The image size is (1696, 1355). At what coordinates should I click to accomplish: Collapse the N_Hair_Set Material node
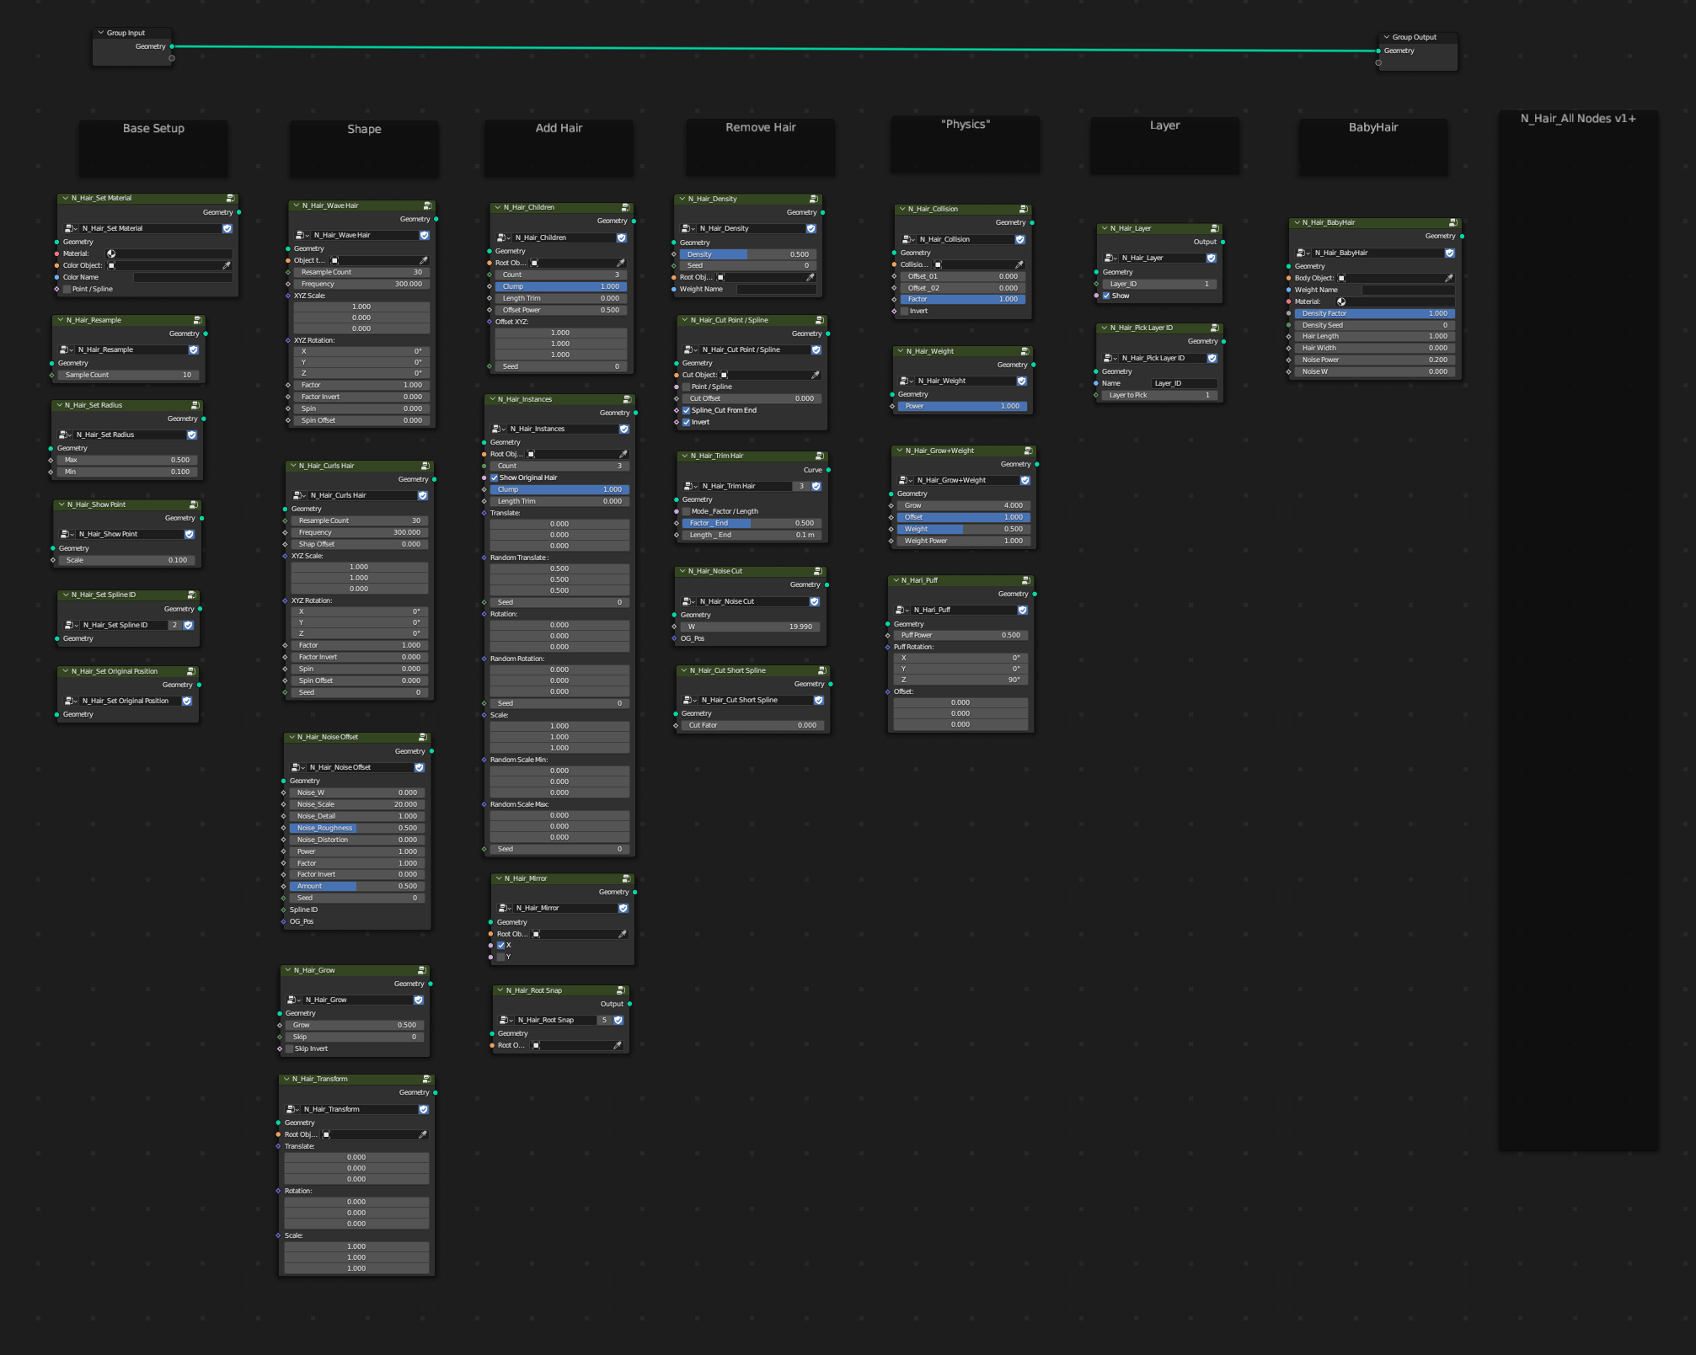tap(66, 199)
